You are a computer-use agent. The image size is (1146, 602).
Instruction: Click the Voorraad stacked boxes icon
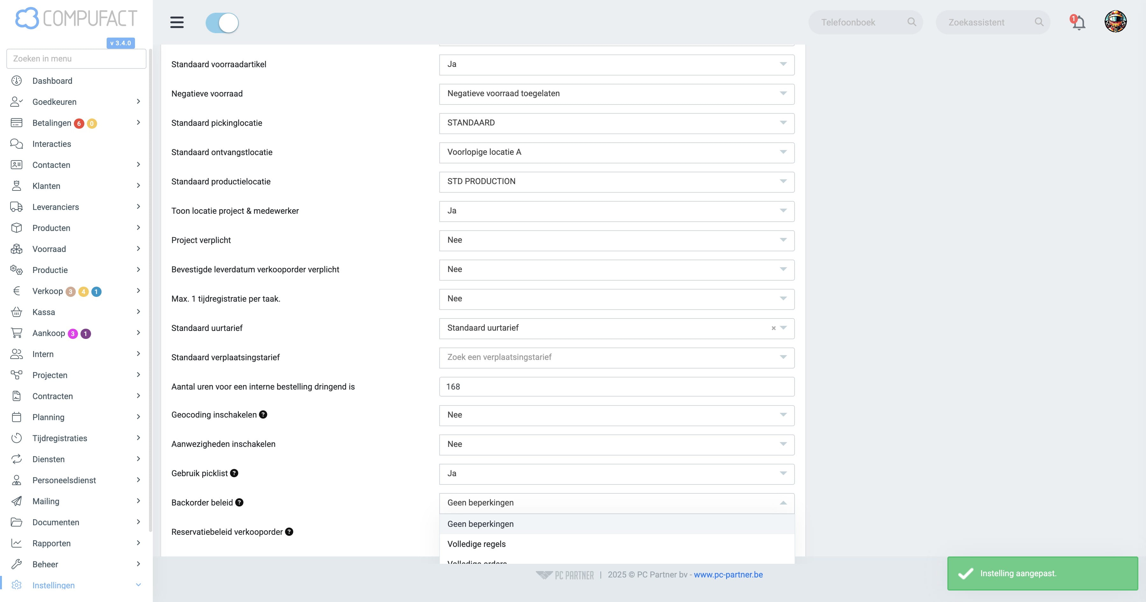click(x=17, y=249)
